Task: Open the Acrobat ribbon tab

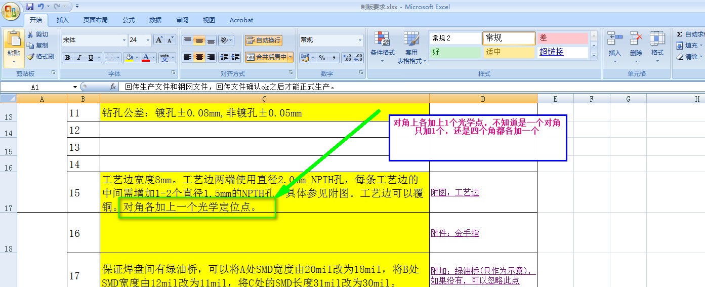Action: [x=241, y=20]
